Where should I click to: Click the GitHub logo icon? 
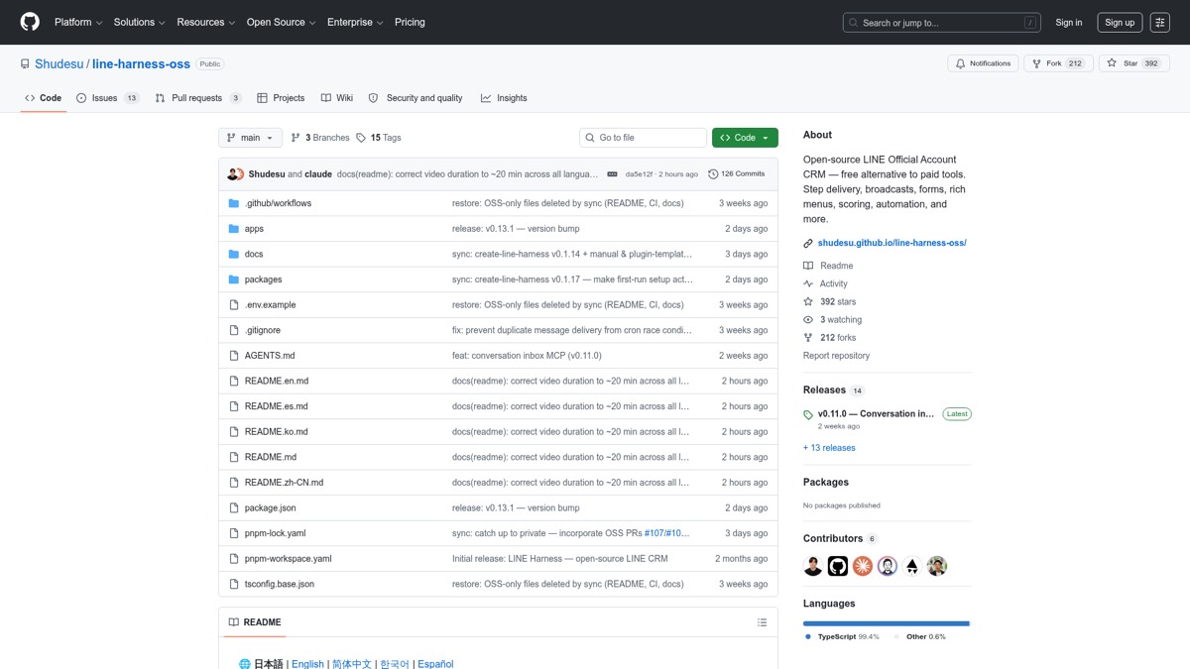pos(30,22)
